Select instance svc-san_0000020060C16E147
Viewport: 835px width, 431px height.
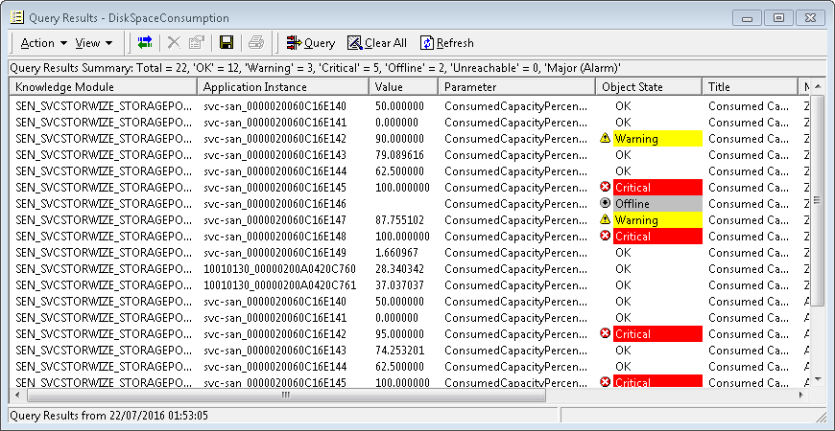(274, 220)
